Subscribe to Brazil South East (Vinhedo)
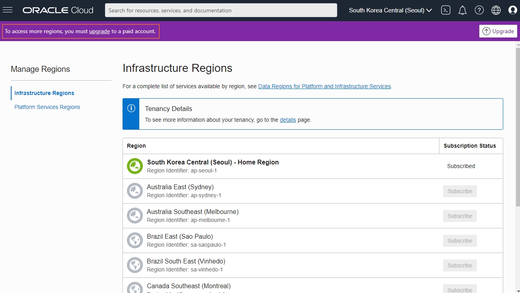 [x=460, y=265]
